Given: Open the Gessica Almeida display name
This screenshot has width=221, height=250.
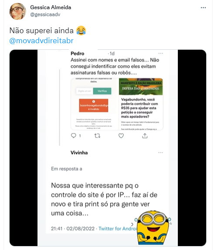Looking at the screenshot, I should coord(51,7).
